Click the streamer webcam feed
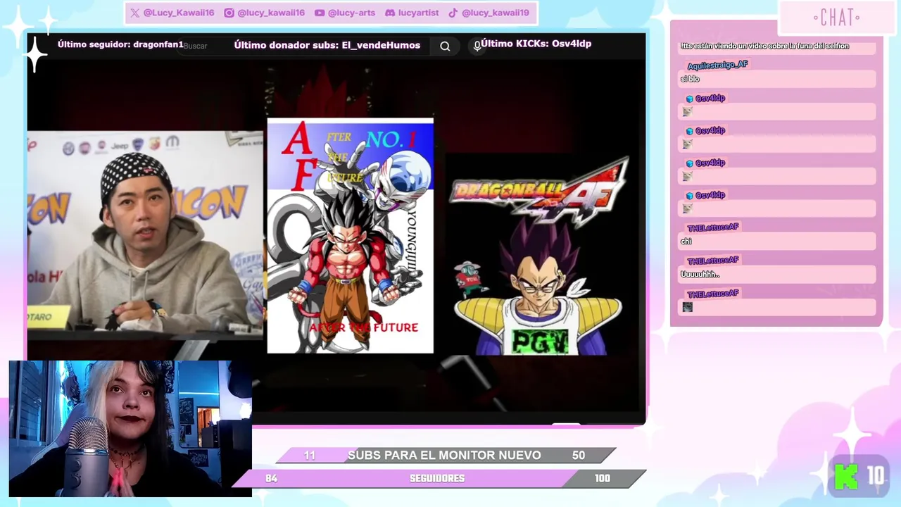Viewport: 901px width, 507px height. tap(130, 429)
